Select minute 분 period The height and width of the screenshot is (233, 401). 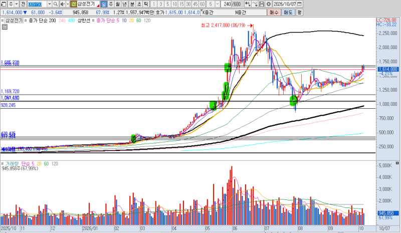pos(132,4)
